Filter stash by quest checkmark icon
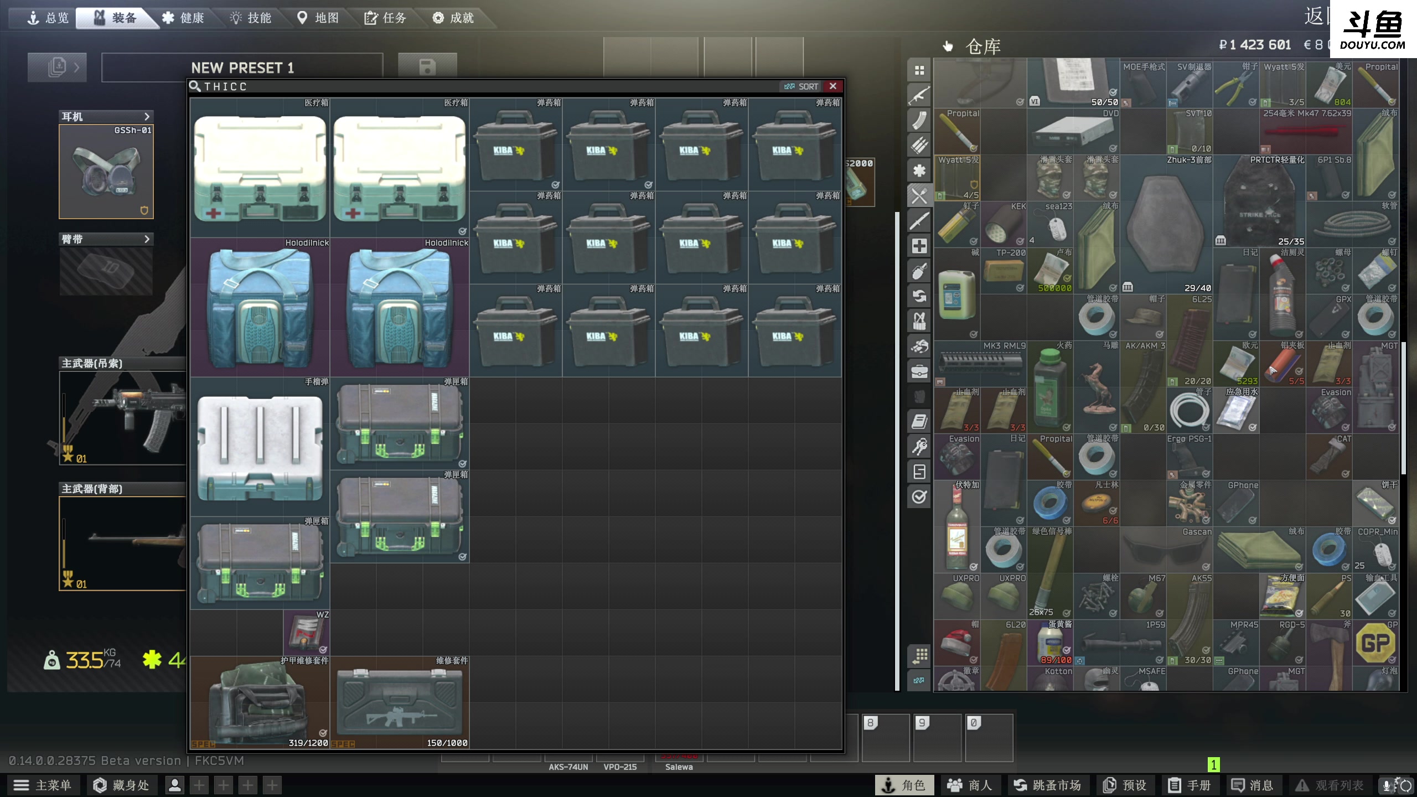 919,497
